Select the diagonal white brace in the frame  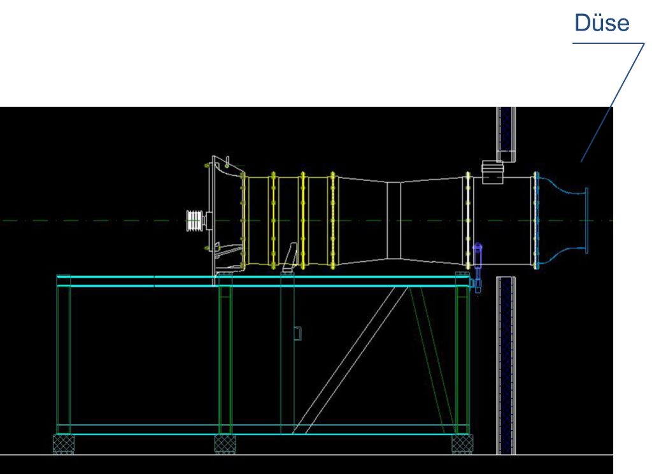(x=350, y=360)
